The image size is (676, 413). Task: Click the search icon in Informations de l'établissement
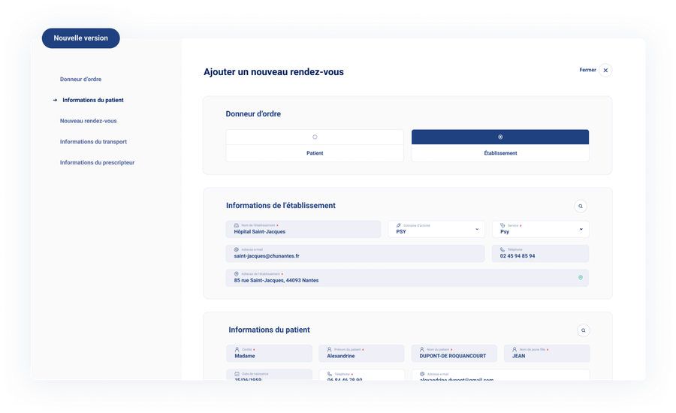point(581,206)
